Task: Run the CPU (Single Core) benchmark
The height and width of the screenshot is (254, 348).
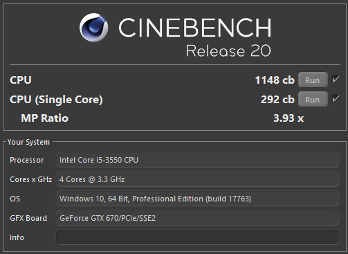Action: [313, 99]
